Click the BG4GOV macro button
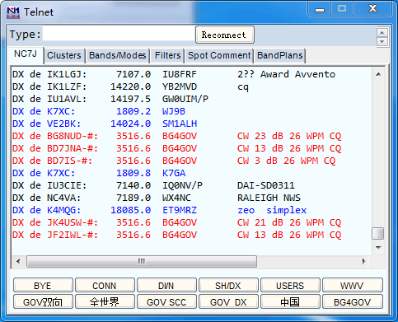Screen dimensions: 398x322 [x=352, y=301]
